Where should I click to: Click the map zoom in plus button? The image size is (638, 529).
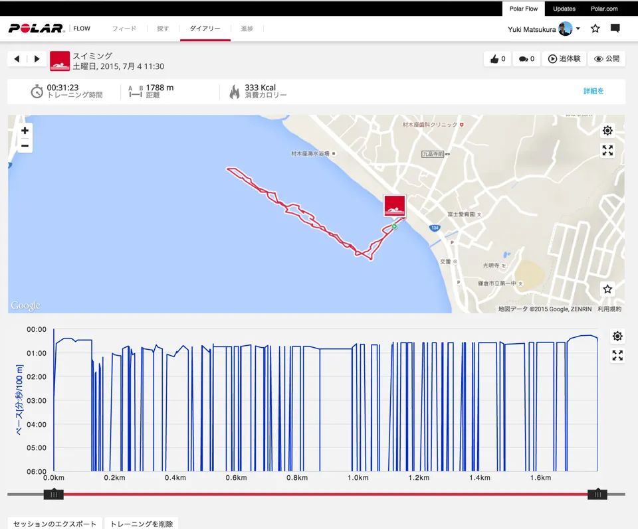pos(25,131)
